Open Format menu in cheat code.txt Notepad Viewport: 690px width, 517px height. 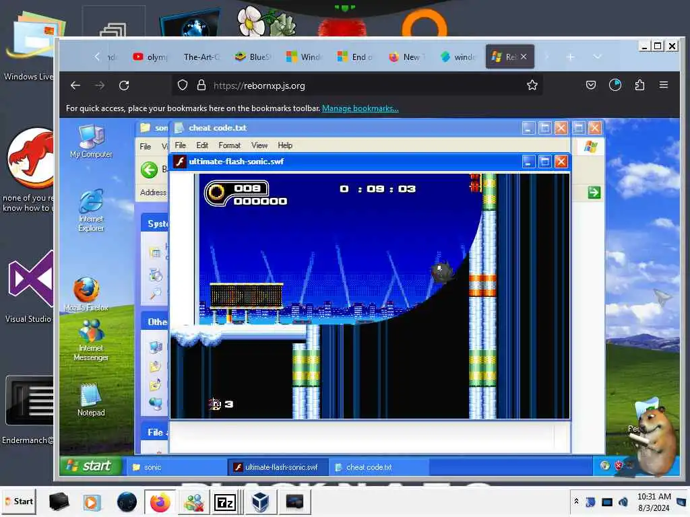(x=229, y=145)
